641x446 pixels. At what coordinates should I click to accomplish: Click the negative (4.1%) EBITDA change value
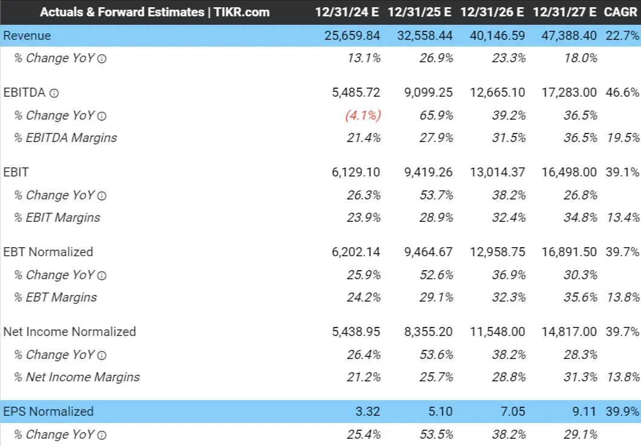click(363, 115)
